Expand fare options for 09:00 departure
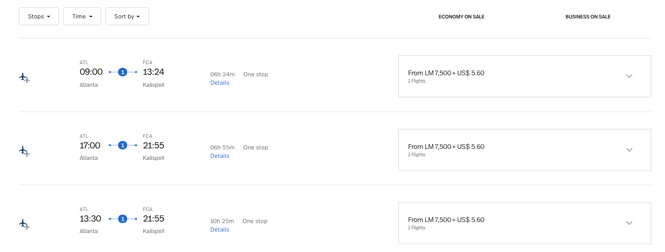Screen dimensions: 665x252 tap(629, 76)
